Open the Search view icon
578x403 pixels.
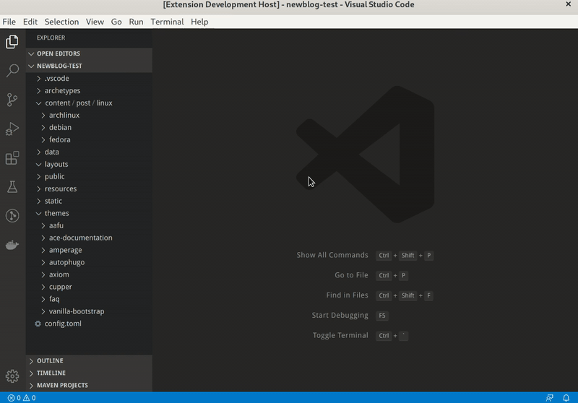[x=12, y=70]
